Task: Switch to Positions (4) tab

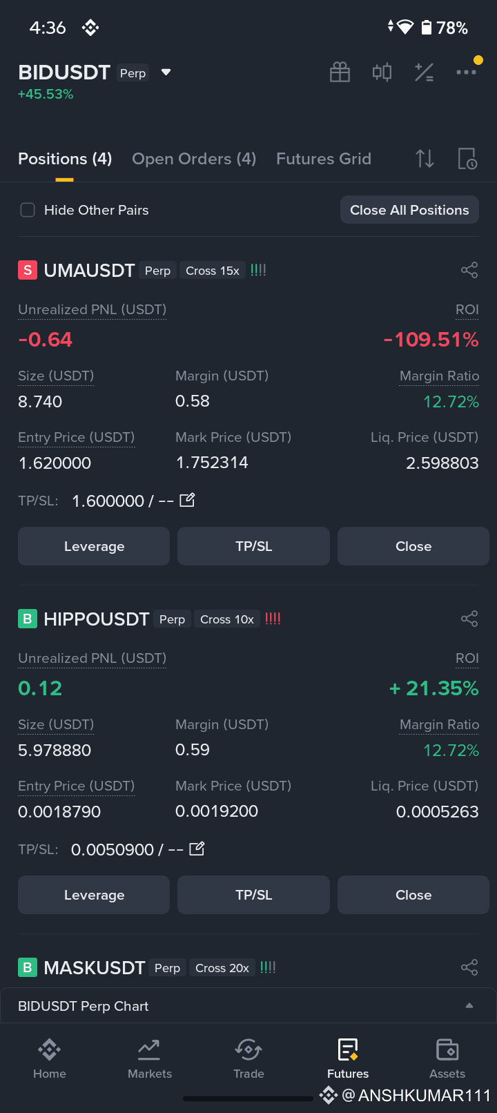Action: [x=65, y=159]
